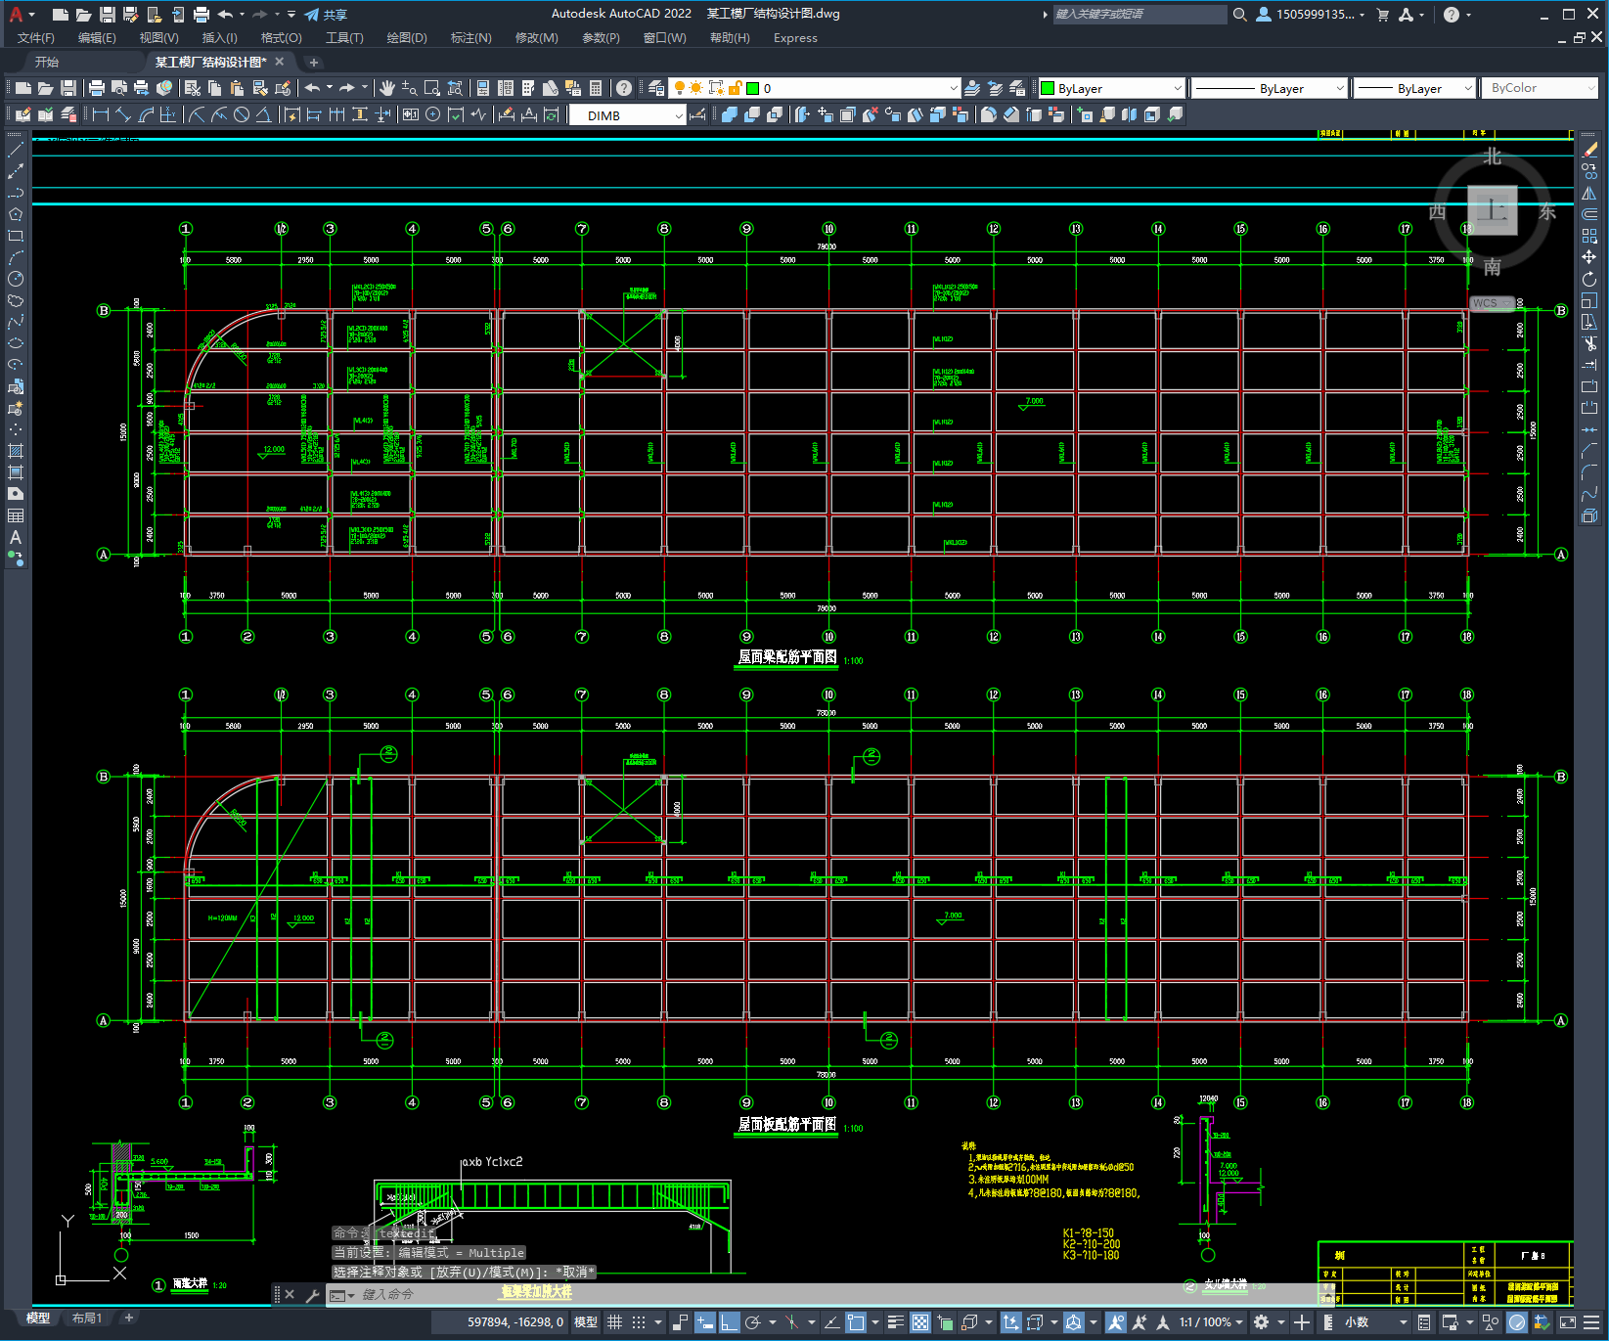Toggle transparency display in status bar
The image size is (1609, 1341).
tap(920, 1322)
